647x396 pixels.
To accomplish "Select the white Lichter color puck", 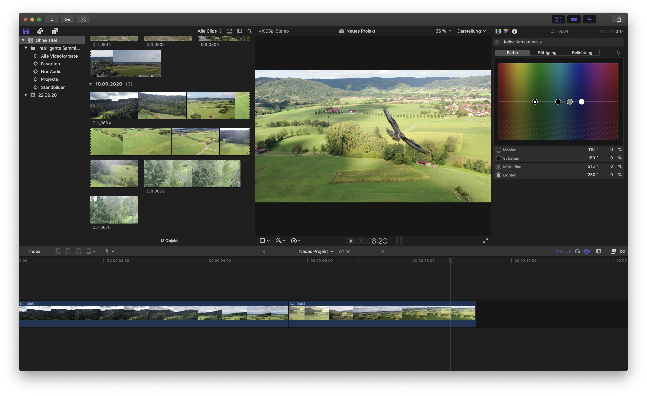I will pyautogui.click(x=581, y=102).
